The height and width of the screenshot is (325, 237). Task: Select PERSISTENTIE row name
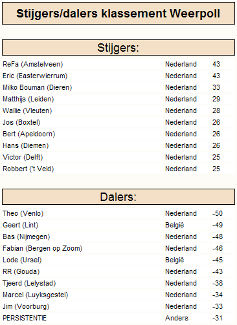click(x=25, y=318)
